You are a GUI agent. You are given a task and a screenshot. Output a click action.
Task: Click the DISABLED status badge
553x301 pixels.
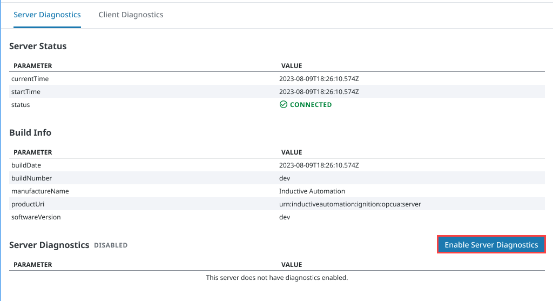111,245
